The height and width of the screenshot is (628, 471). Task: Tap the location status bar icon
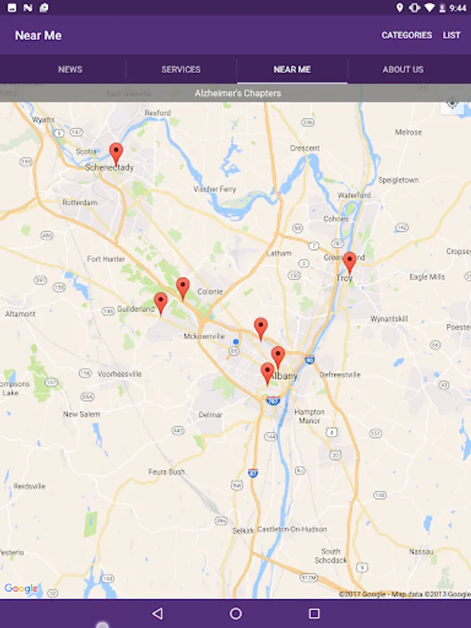pos(399,8)
